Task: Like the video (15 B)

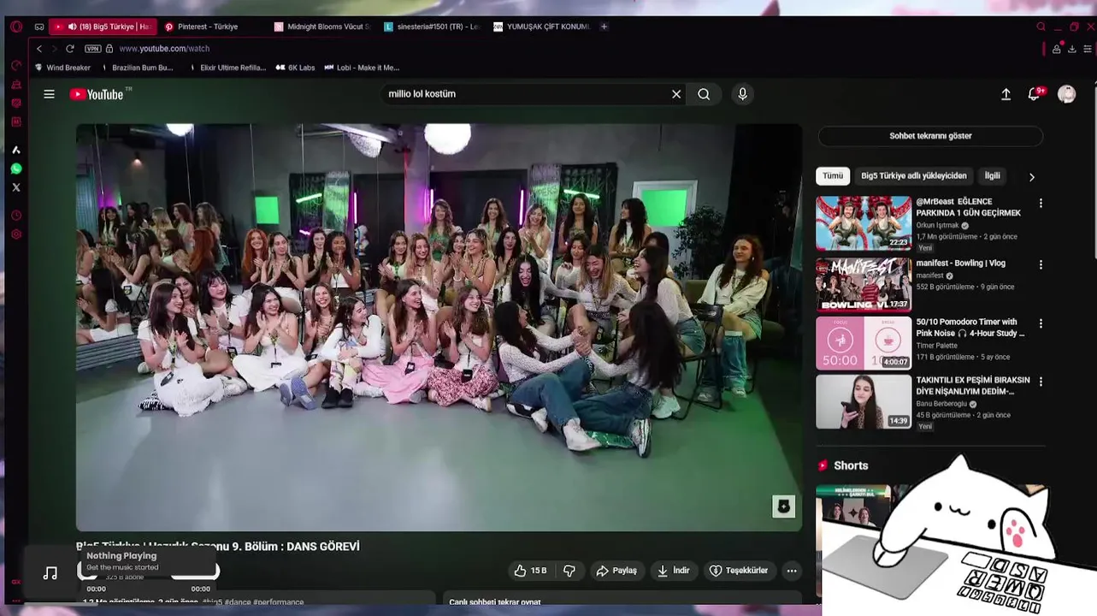Action: [x=530, y=571]
